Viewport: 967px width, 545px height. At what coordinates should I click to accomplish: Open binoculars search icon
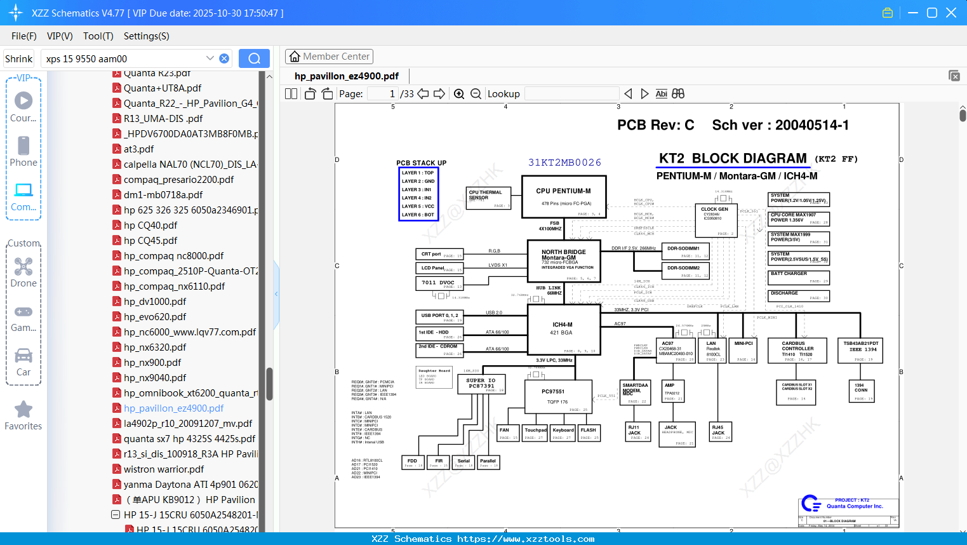click(678, 93)
